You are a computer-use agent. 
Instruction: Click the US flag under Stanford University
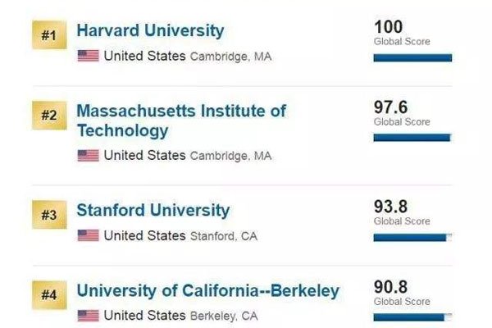coord(89,235)
